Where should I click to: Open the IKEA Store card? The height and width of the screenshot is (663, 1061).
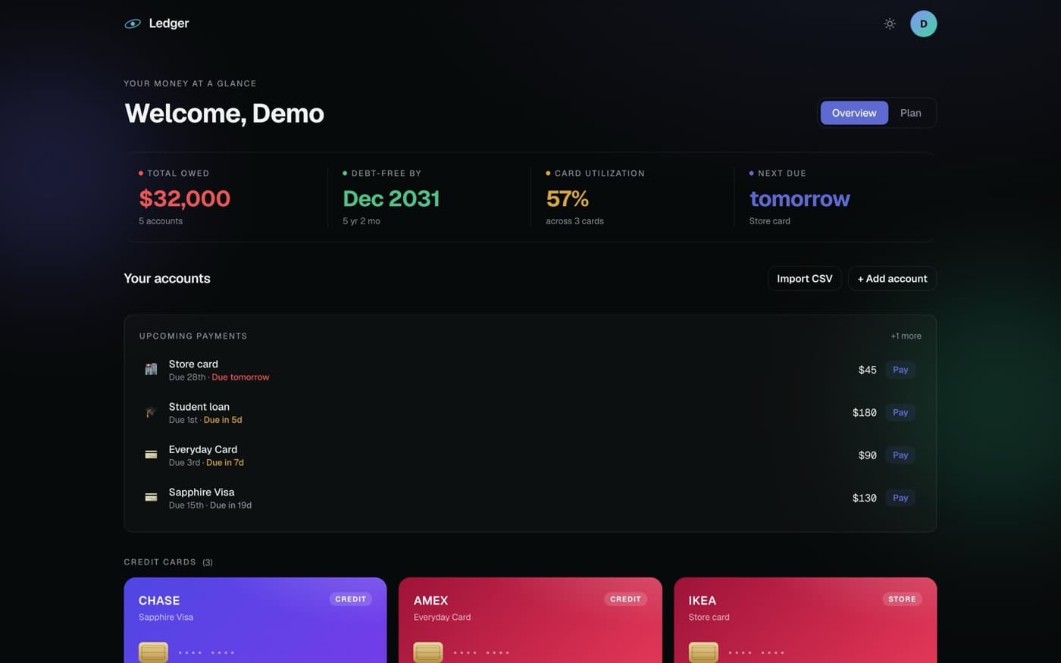click(x=806, y=620)
